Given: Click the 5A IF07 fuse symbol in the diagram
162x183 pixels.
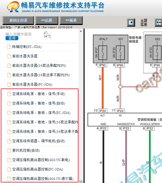Looking at the screenshot, I should [x=103, y=53].
